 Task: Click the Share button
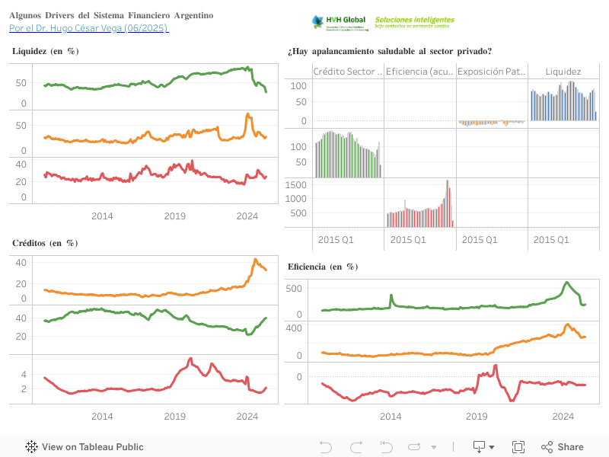(x=563, y=447)
